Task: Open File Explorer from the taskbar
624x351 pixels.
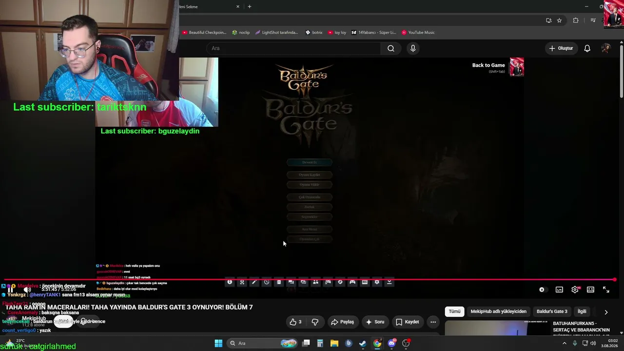Action: coord(334,343)
